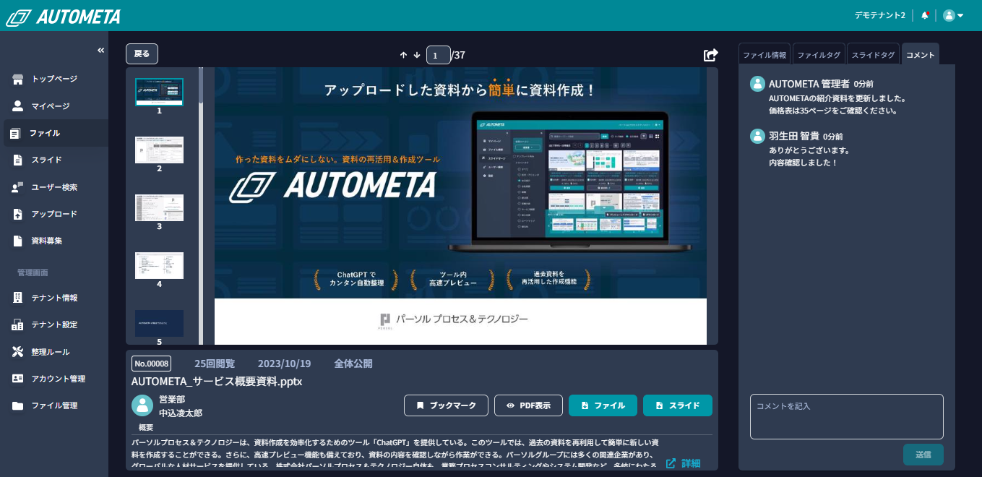Open the user account dropdown menu

(953, 15)
